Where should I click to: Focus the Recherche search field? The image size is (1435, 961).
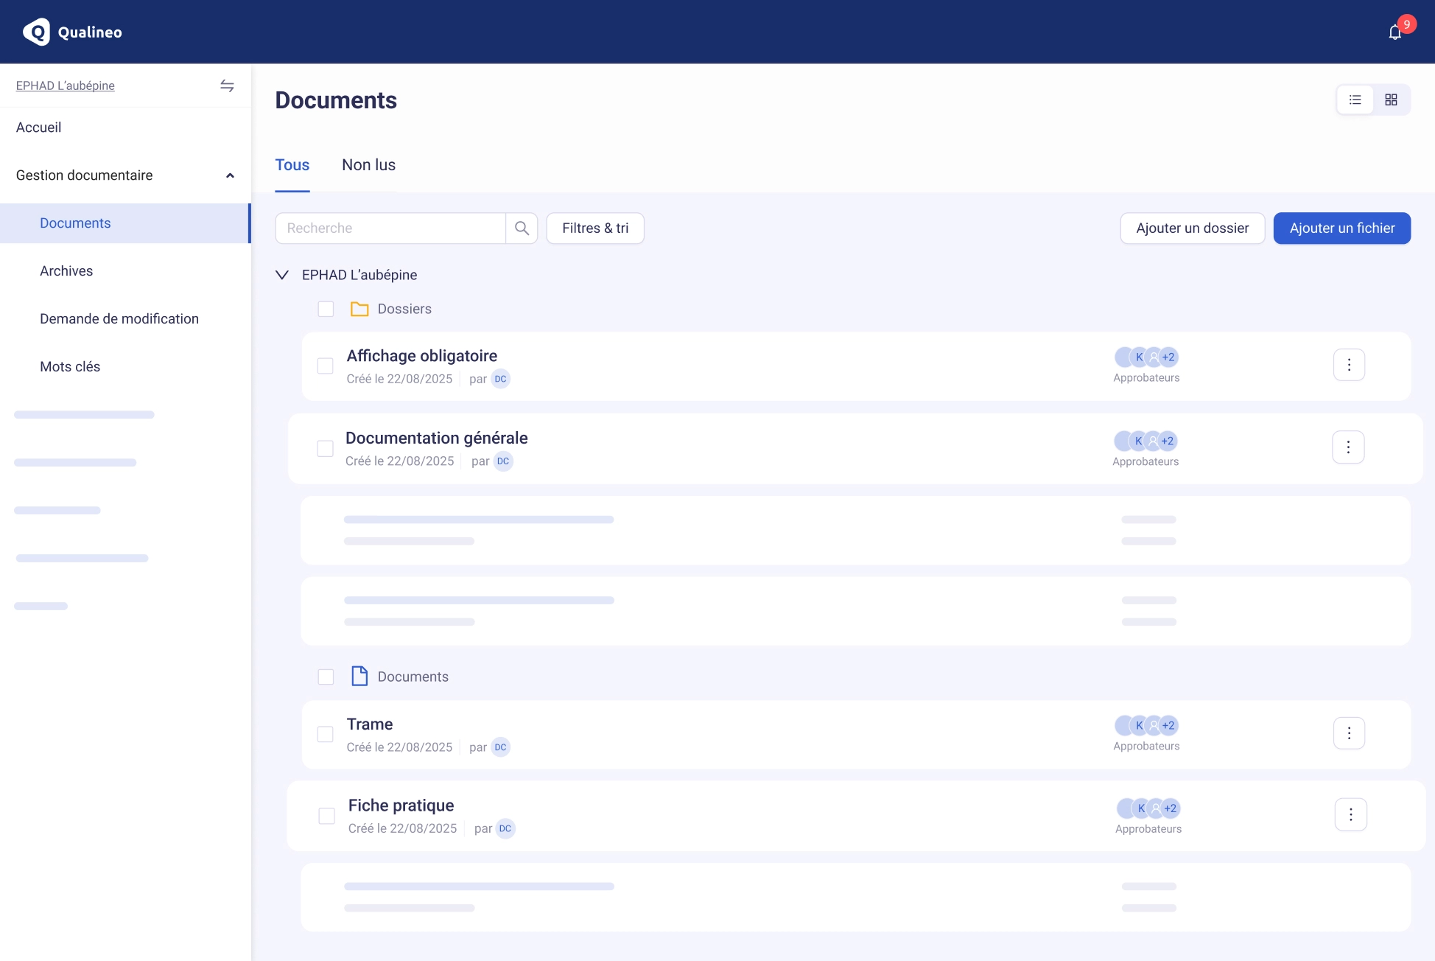pos(390,228)
